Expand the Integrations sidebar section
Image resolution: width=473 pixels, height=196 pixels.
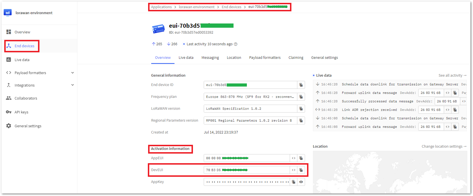tap(72, 85)
